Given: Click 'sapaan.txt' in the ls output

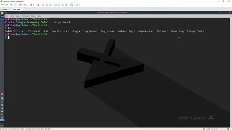Looking at the screenshot, I should pyautogui.click(x=146, y=31).
